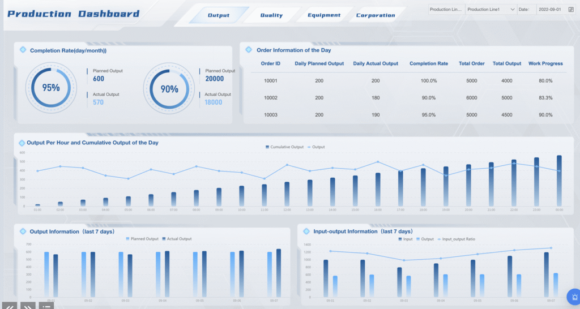The image size is (580, 309).
Task: Open the list menu icon at bottom left
Action: pyautogui.click(x=47, y=306)
